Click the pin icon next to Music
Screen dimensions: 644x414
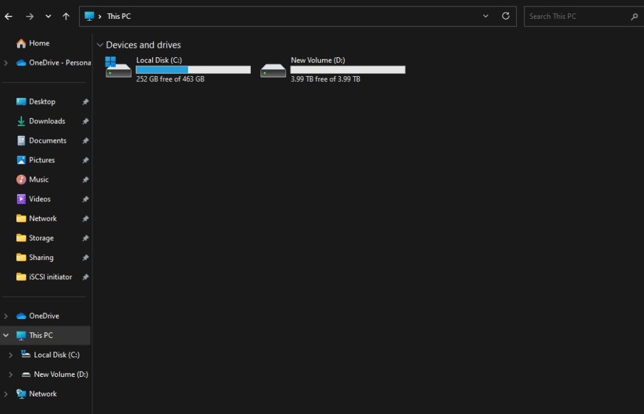click(85, 180)
